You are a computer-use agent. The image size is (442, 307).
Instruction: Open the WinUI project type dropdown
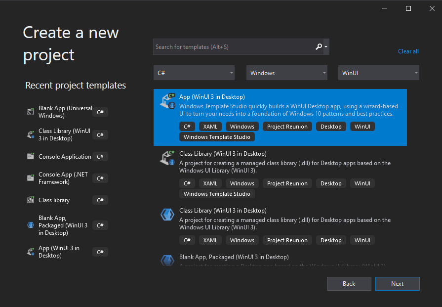378,73
